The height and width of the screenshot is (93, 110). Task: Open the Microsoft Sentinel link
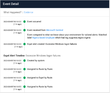click(x=55, y=30)
